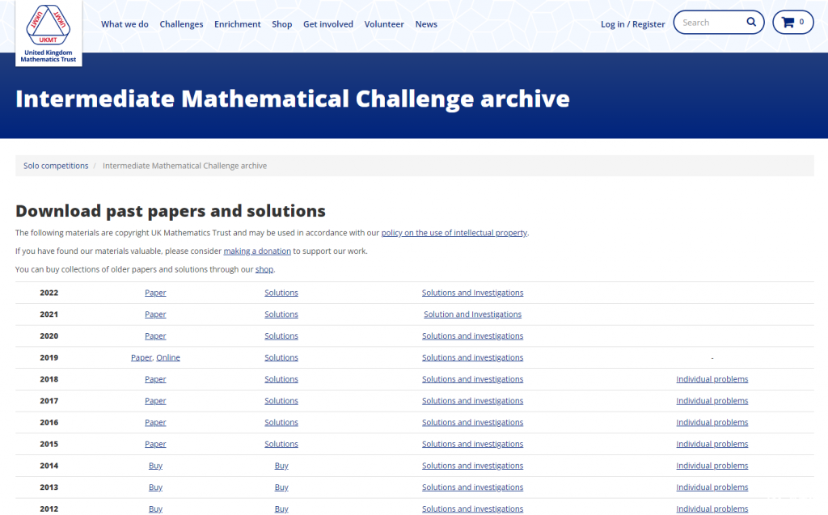Open the Volunteer menu item
The height and width of the screenshot is (515, 828).
384,24
